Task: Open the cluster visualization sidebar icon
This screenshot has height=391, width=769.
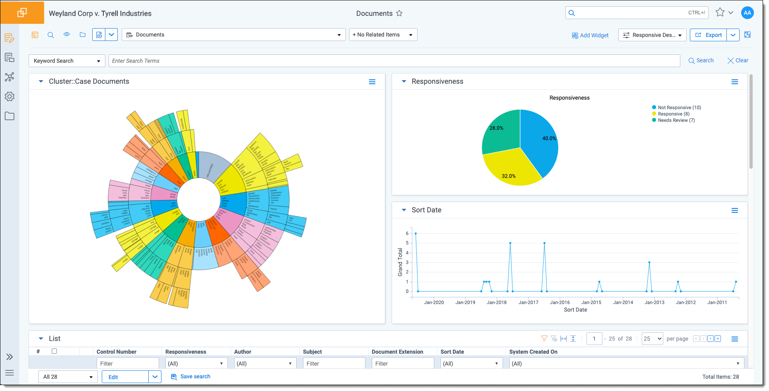Action: [10, 77]
